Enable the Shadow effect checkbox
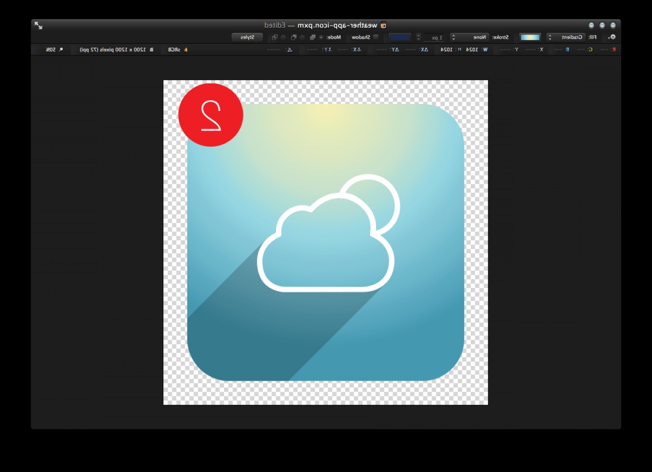This screenshot has width=652, height=472. (x=376, y=37)
